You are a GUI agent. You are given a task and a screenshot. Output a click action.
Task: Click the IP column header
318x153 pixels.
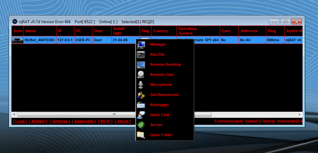click(65, 31)
